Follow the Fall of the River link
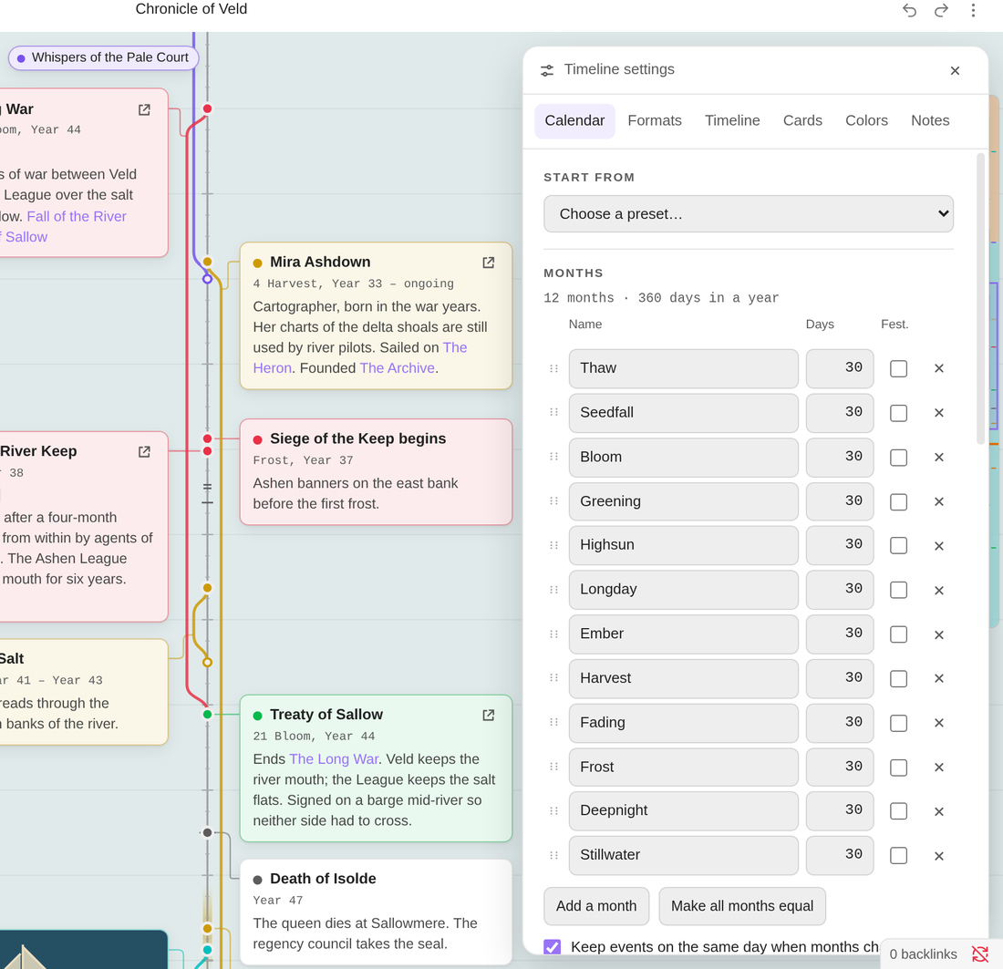Image resolution: width=1003 pixels, height=969 pixels. point(77,216)
